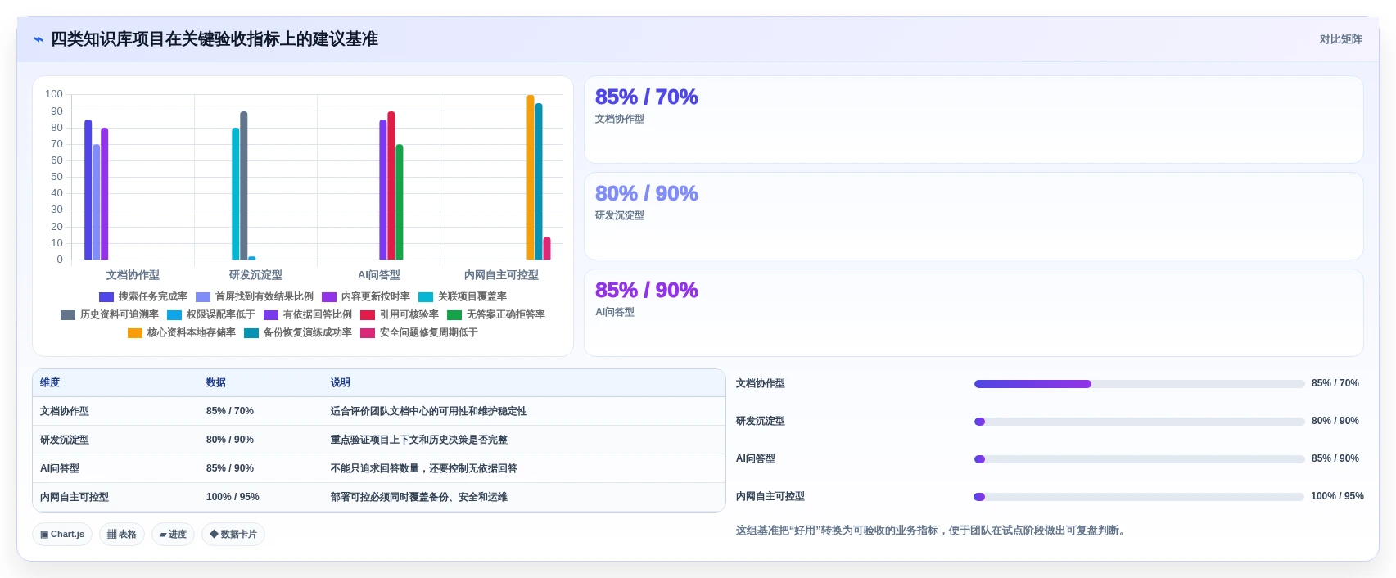
Task: Toggle 引用可核验率 legend item
Action: click(x=400, y=315)
